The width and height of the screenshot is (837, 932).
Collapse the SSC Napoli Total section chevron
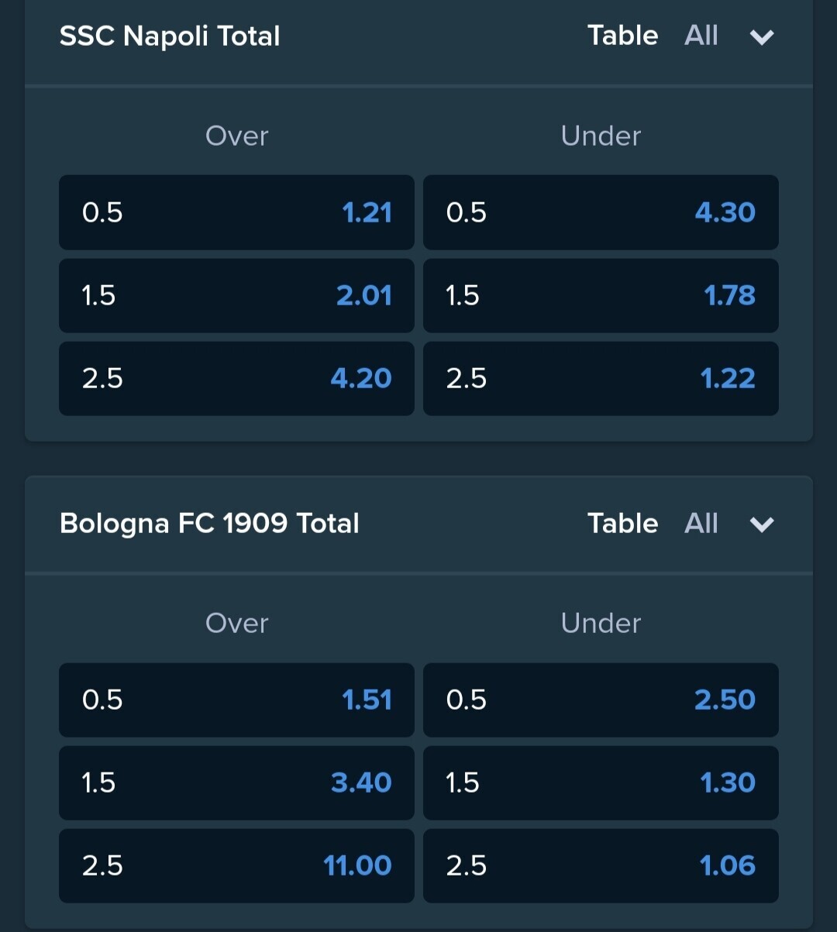coord(762,36)
